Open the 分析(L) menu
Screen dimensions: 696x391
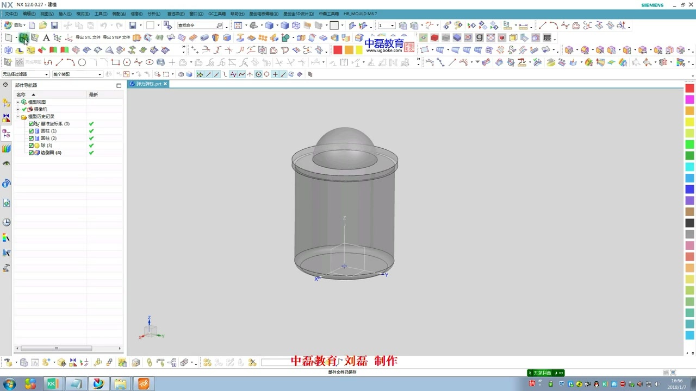(x=154, y=14)
